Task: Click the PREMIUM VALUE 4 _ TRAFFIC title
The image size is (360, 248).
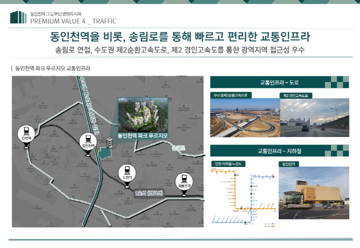Action: coord(73,21)
